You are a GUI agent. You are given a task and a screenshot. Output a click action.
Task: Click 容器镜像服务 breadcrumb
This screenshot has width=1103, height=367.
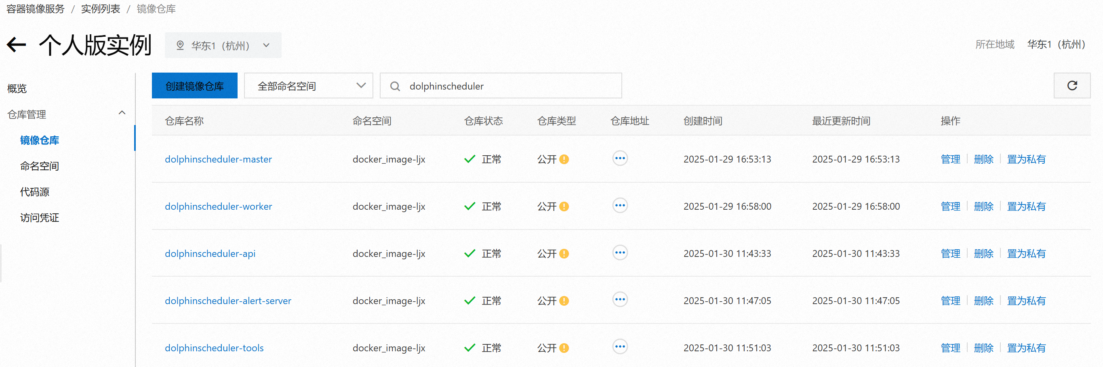pyautogui.click(x=36, y=8)
